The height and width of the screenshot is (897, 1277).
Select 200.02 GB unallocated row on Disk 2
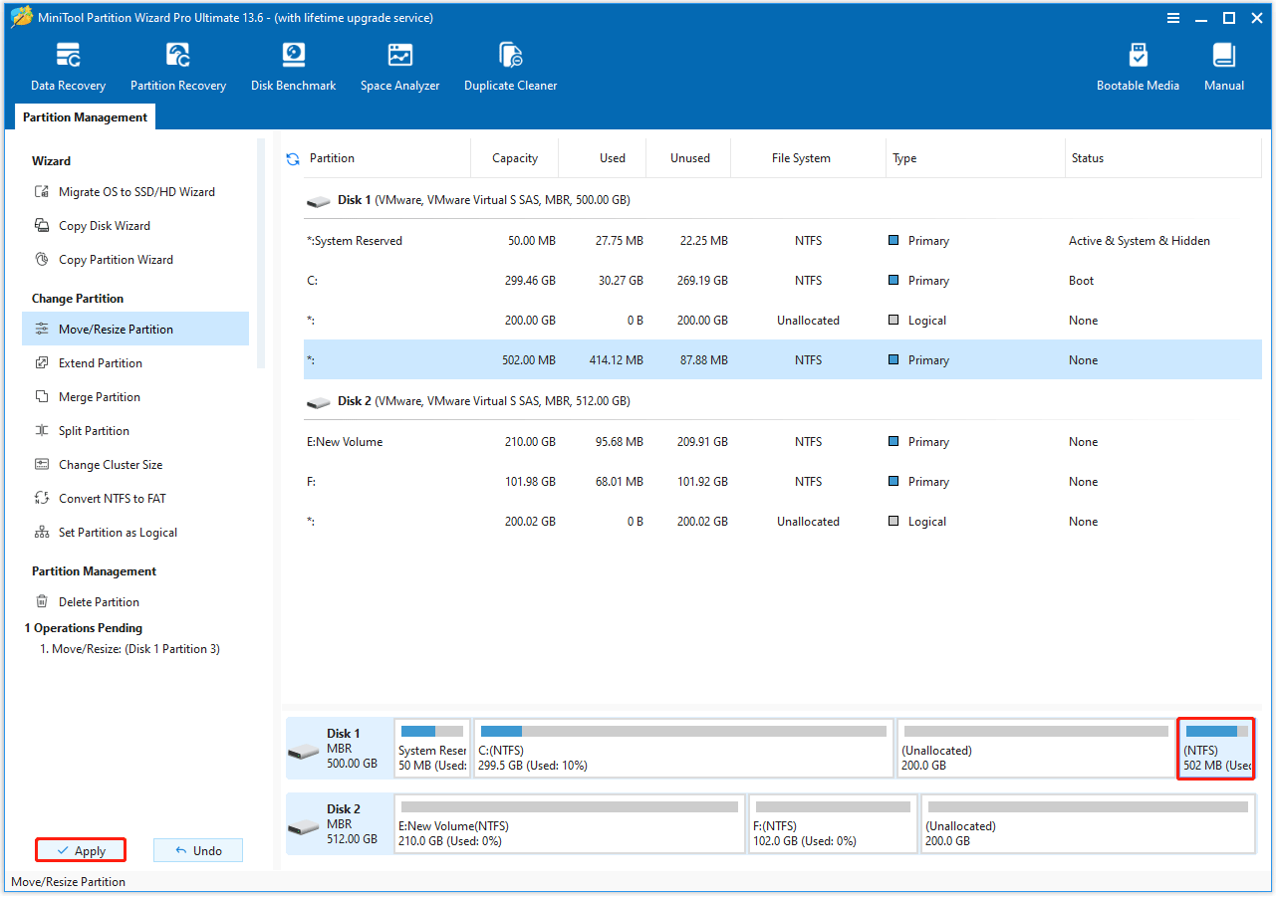click(783, 522)
